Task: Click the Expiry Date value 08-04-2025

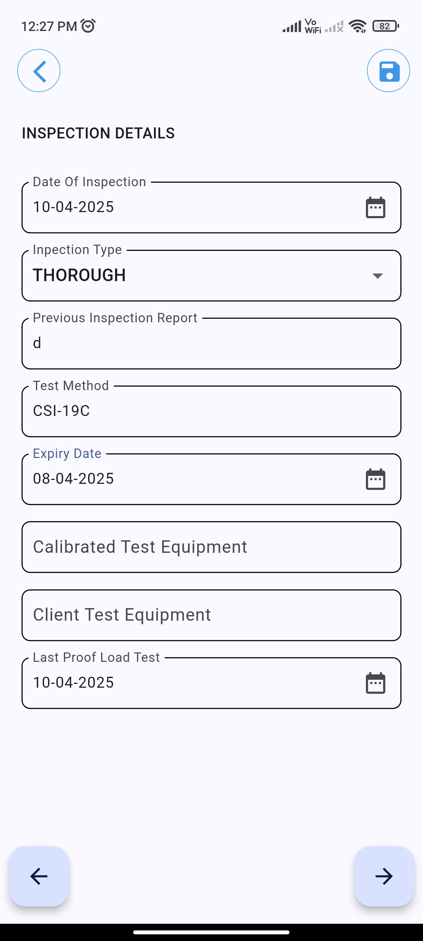Action: [x=74, y=479]
